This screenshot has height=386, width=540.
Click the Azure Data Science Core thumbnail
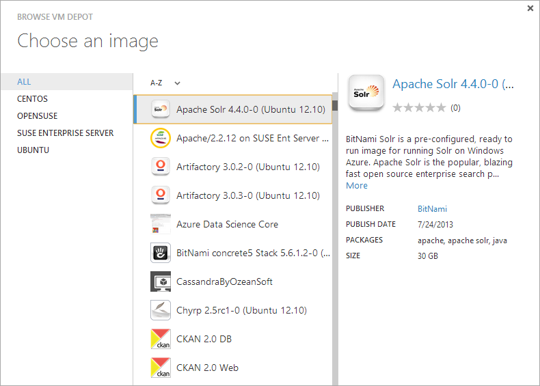coord(161,224)
